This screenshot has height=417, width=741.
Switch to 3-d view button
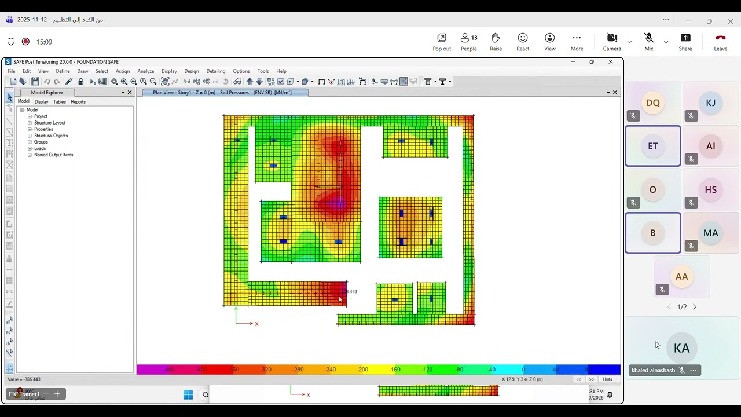(x=186, y=82)
